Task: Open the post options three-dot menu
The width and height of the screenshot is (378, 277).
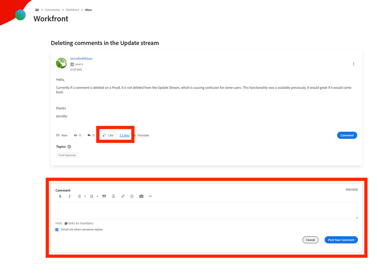Action: click(x=353, y=64)
